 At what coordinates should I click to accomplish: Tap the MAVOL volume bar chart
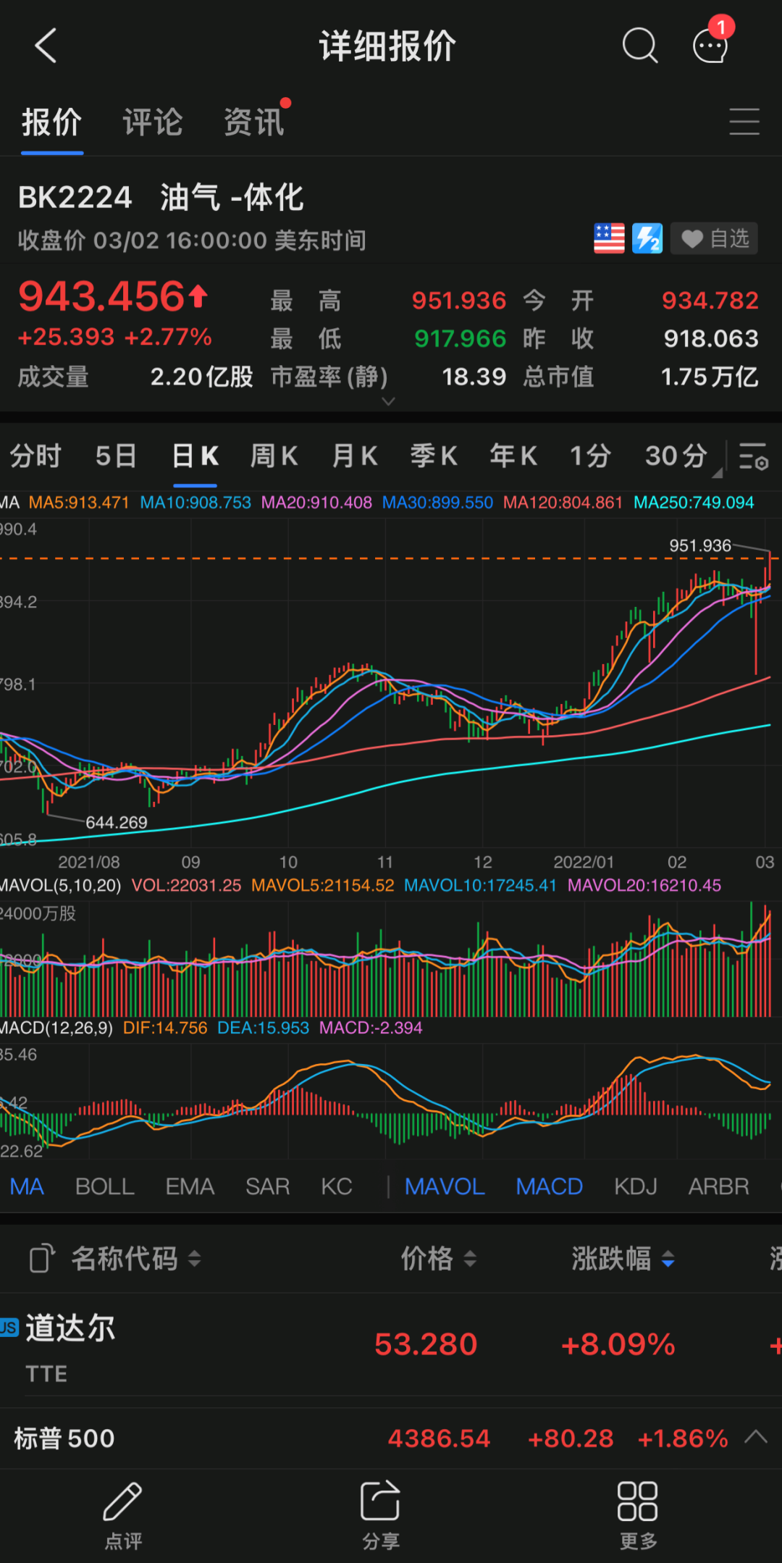385,960
